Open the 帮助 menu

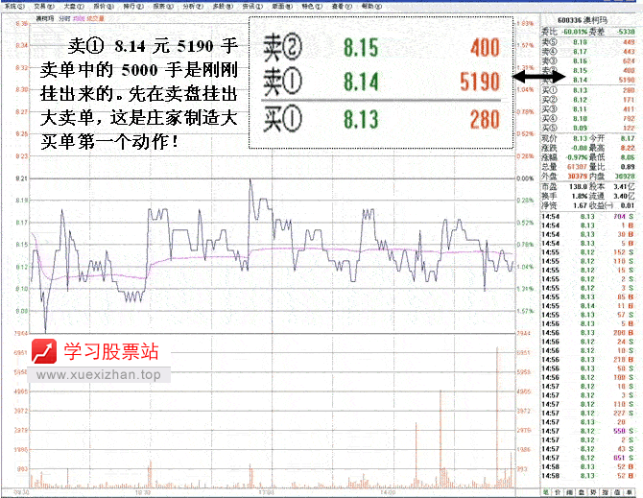(x=371, y=6)
